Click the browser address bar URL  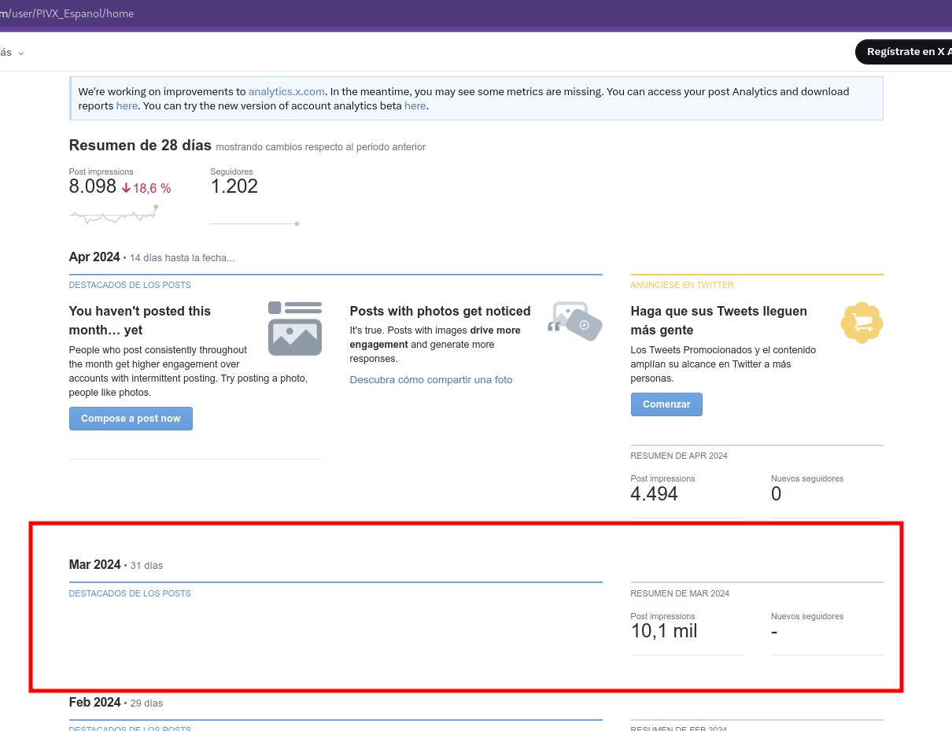pos(67,13)
